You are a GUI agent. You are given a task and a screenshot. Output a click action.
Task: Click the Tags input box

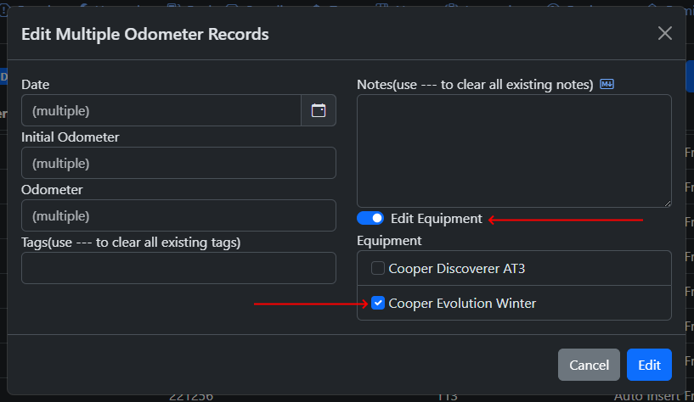[178, 268]
